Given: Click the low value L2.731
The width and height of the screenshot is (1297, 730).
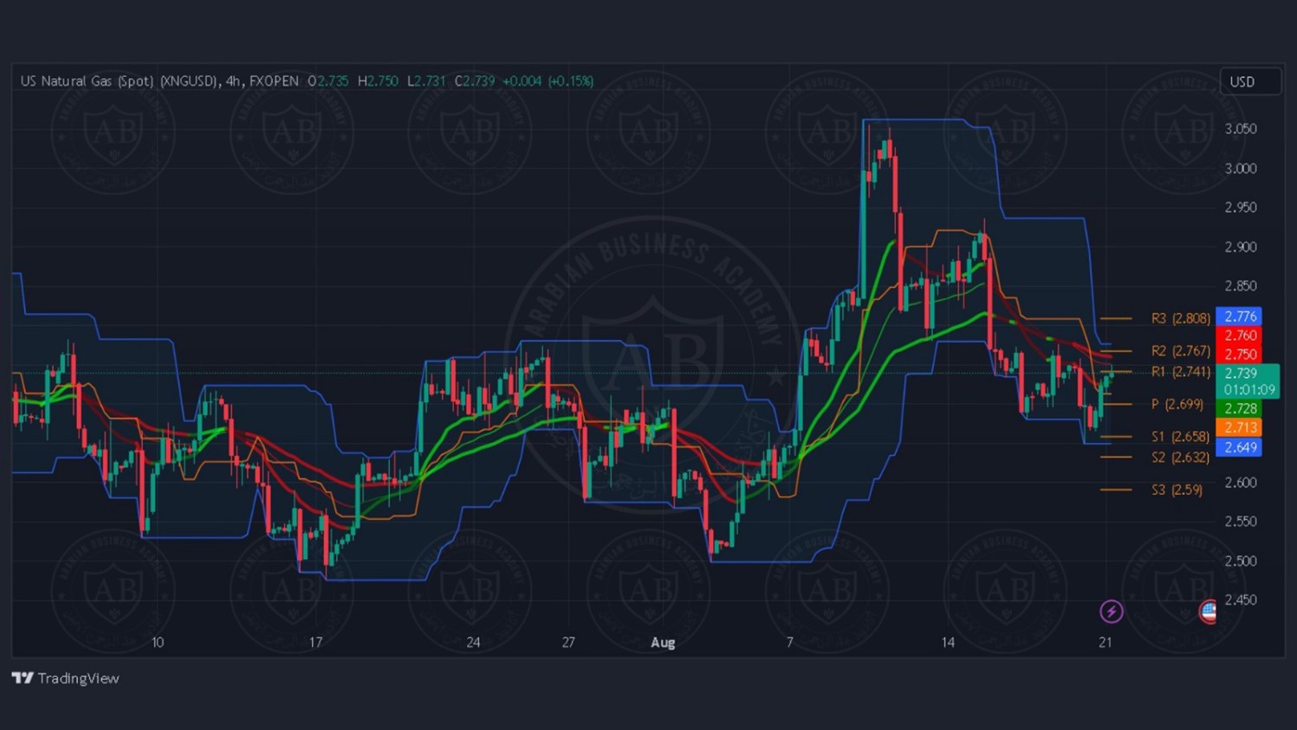Looking at the screenshot, I should point(426,81).
